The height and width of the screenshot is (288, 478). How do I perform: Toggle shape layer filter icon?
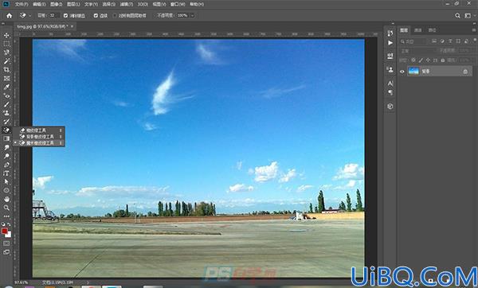click(458, 41)
